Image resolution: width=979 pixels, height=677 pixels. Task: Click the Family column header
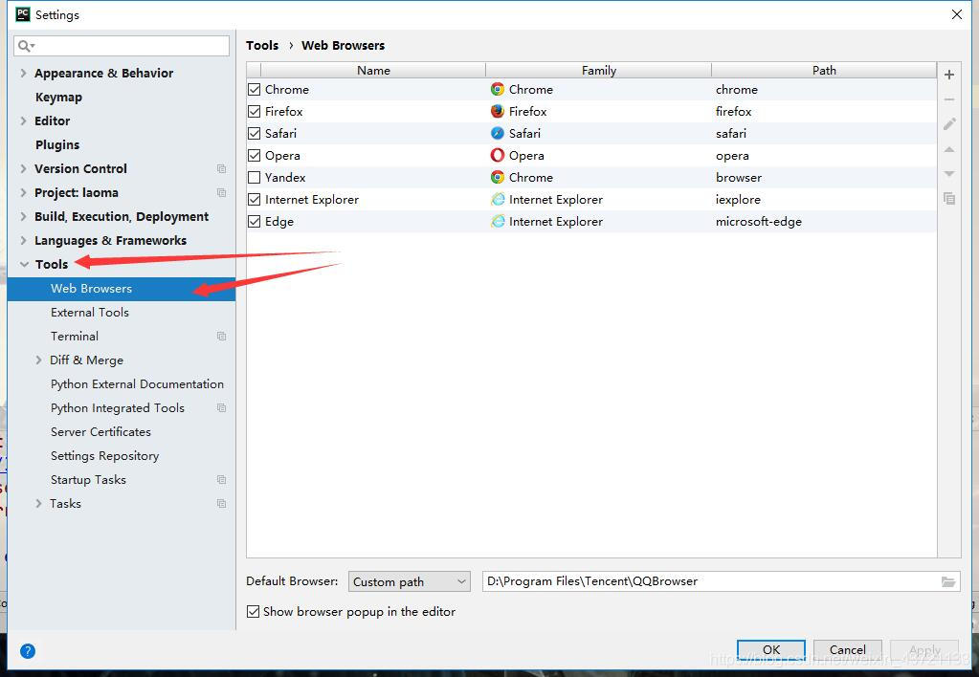tap(599, 70)
